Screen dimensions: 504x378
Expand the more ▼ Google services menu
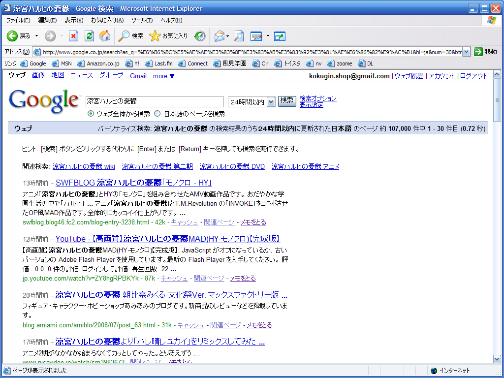pyautogui.click(x=164, y=76)
